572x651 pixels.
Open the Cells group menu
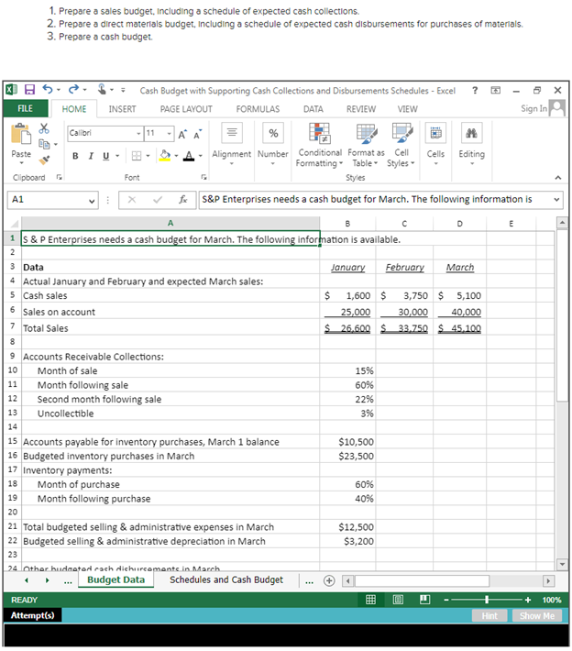pos(435,144)
